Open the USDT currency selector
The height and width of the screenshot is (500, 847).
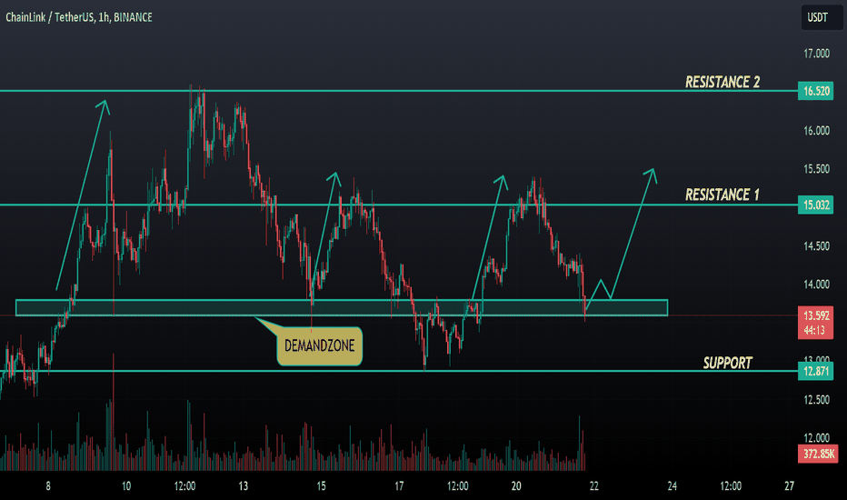(x=821, y=17)
